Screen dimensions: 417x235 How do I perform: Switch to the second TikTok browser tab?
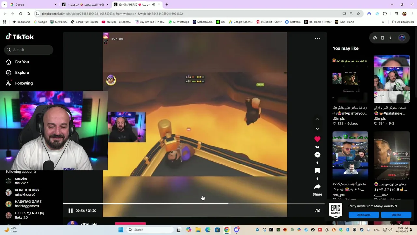(x=85, y=5)
